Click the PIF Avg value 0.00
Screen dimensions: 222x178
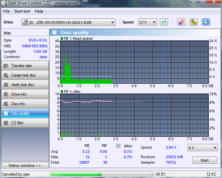(103, 151)
